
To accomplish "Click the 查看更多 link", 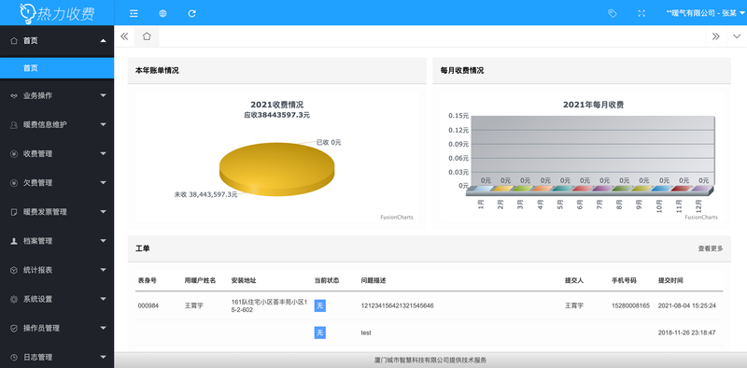I will (x=711, y=248).
